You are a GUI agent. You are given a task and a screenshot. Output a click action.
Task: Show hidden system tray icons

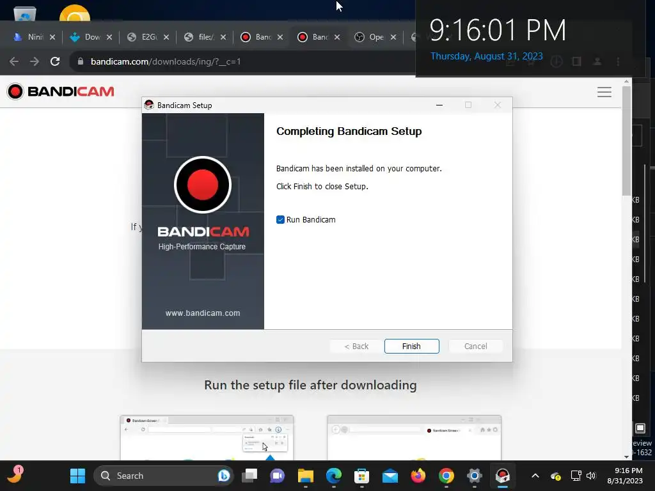(535, 476)
